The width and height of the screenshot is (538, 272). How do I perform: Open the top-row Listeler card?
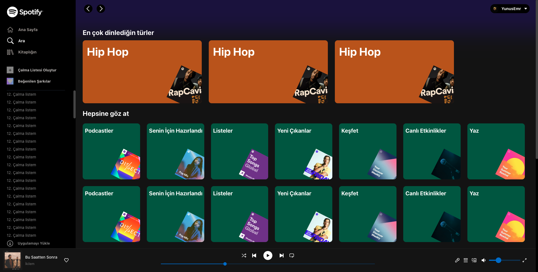click(x=240, y=151)
